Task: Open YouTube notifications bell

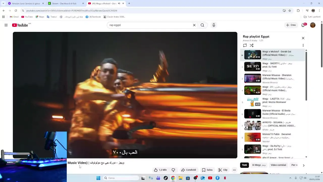Action: [x=303, y=25]
